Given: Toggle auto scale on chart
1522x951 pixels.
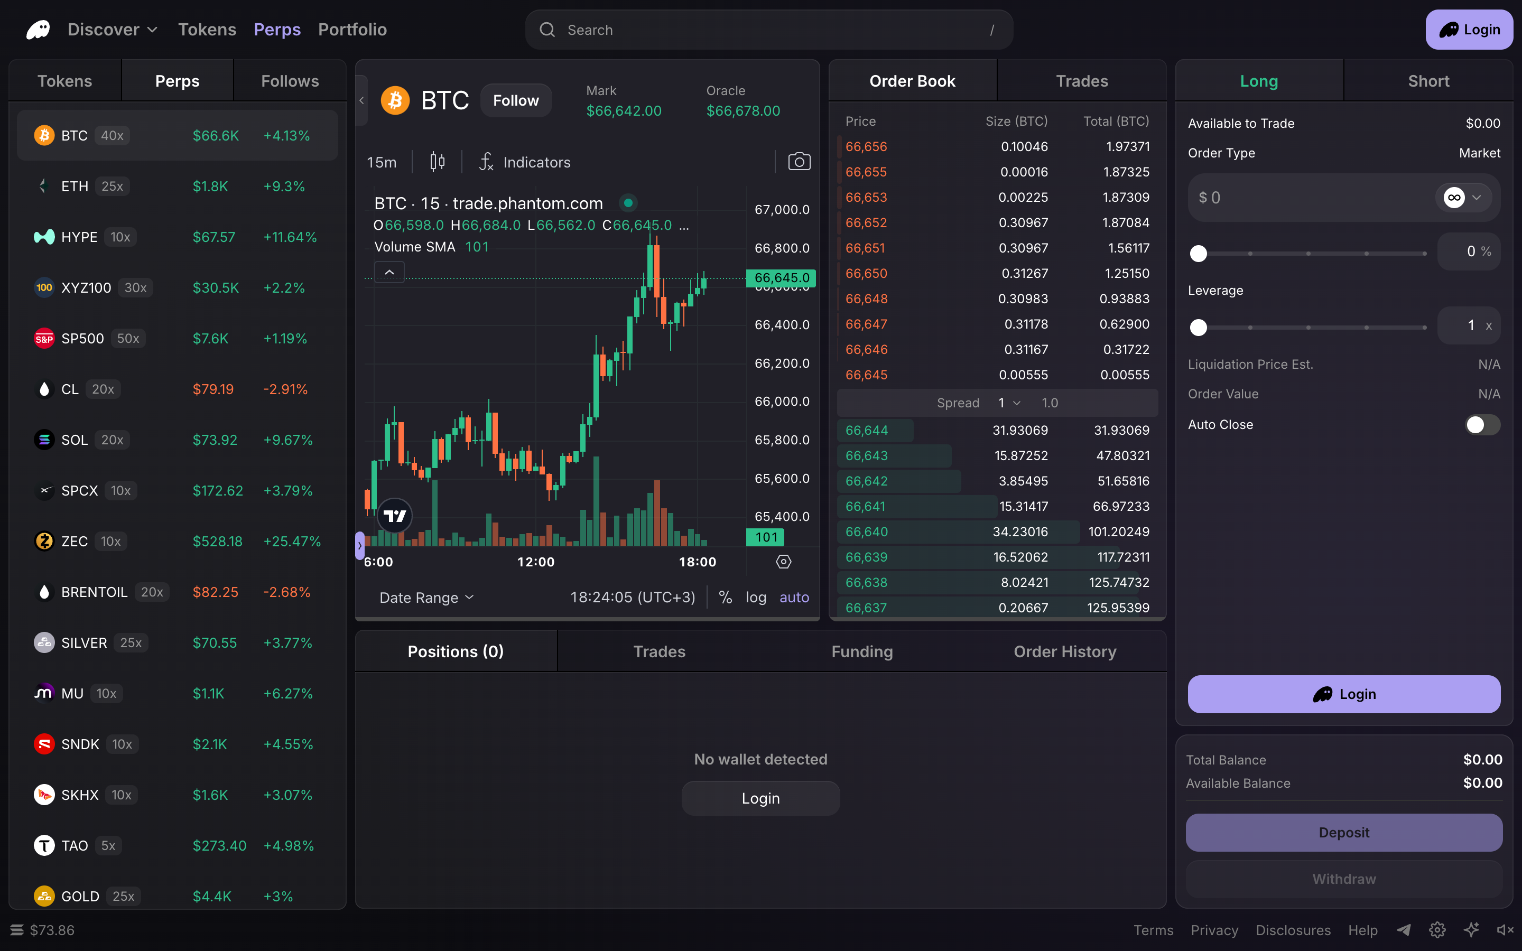Looking at the screenshot, I should [x=794, y=597].
